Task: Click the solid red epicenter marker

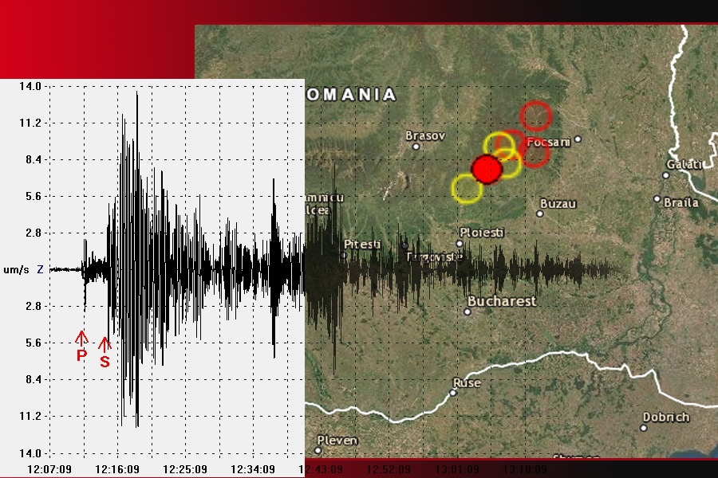Action: click(486, 169)
